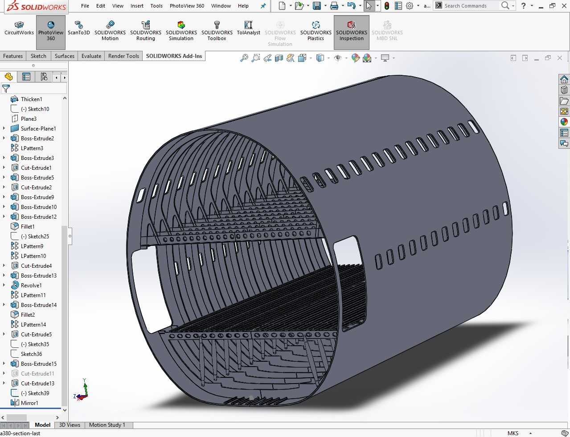Enable SOLIDWORKS Toolbox add-in

(x=217, y=31)
